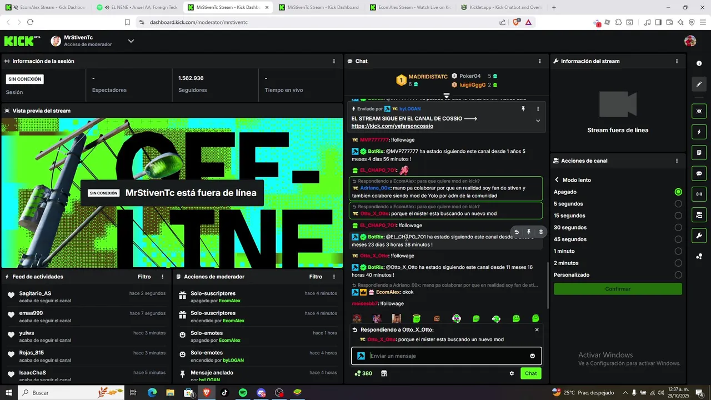Open Chat panel options menu
This screenshot has height=400, width=711.
coord(540,61)
